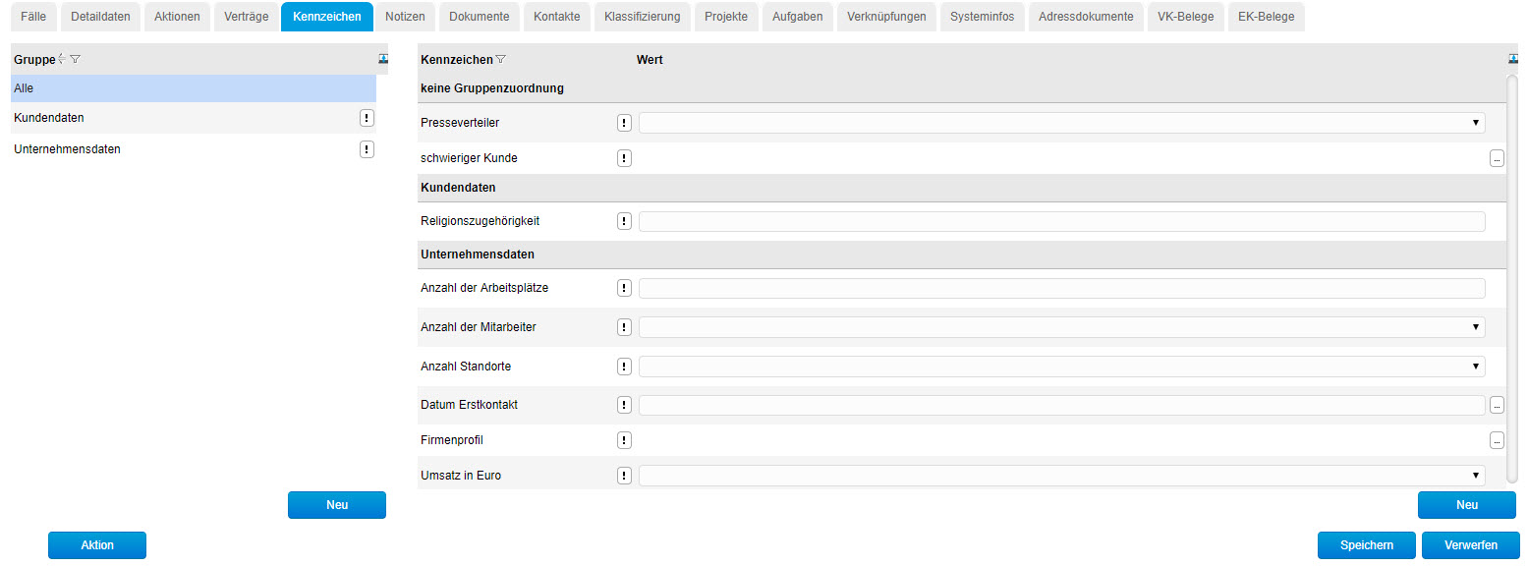Open the ellipsis button for Firmenprofil
This screenshot has height=566, width=1528.
click(1497, 440)
